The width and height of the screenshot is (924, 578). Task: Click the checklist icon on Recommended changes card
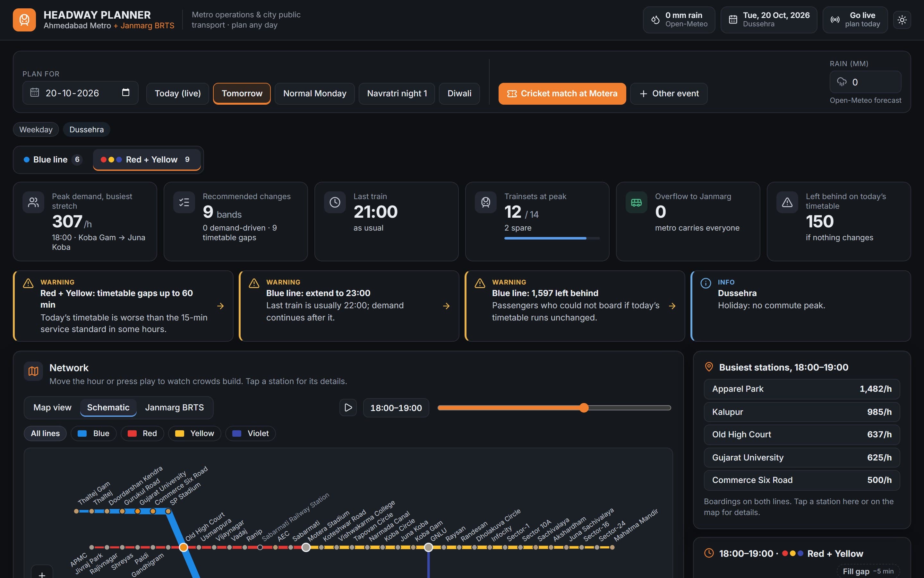(184, 202)
